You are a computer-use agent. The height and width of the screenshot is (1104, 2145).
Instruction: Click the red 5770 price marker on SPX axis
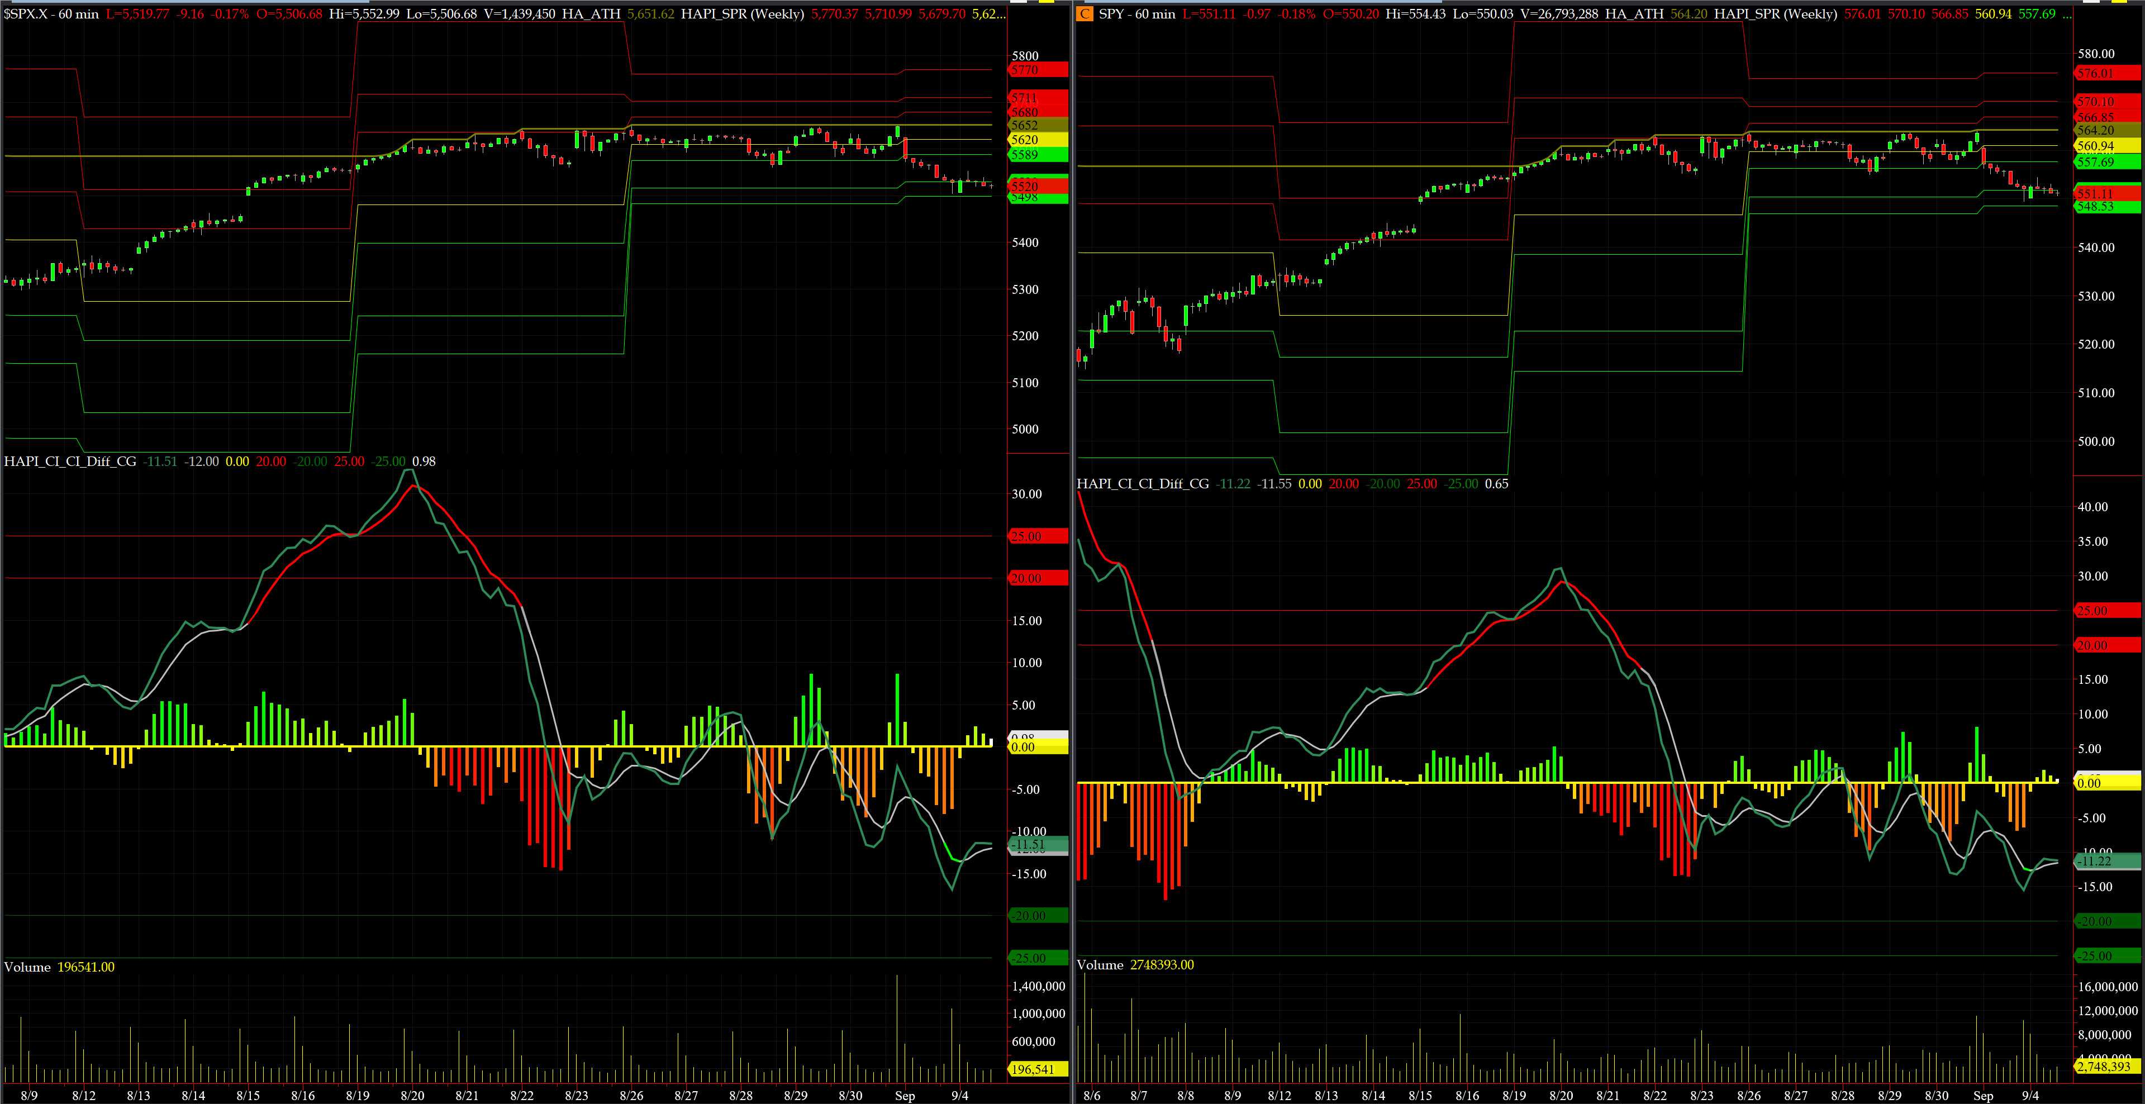(x=1038, y=70)
